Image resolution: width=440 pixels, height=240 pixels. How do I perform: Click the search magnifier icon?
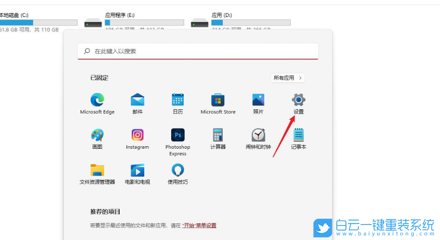[87, 51]
